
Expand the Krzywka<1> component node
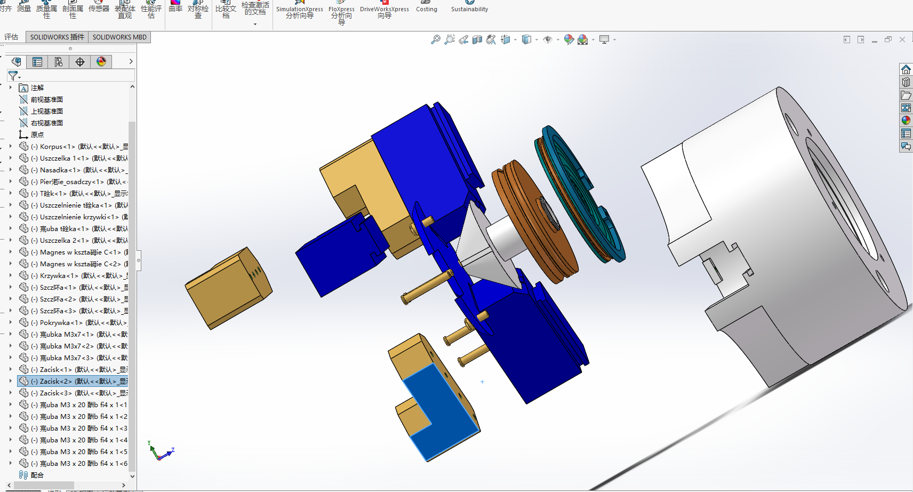(10, 275)
